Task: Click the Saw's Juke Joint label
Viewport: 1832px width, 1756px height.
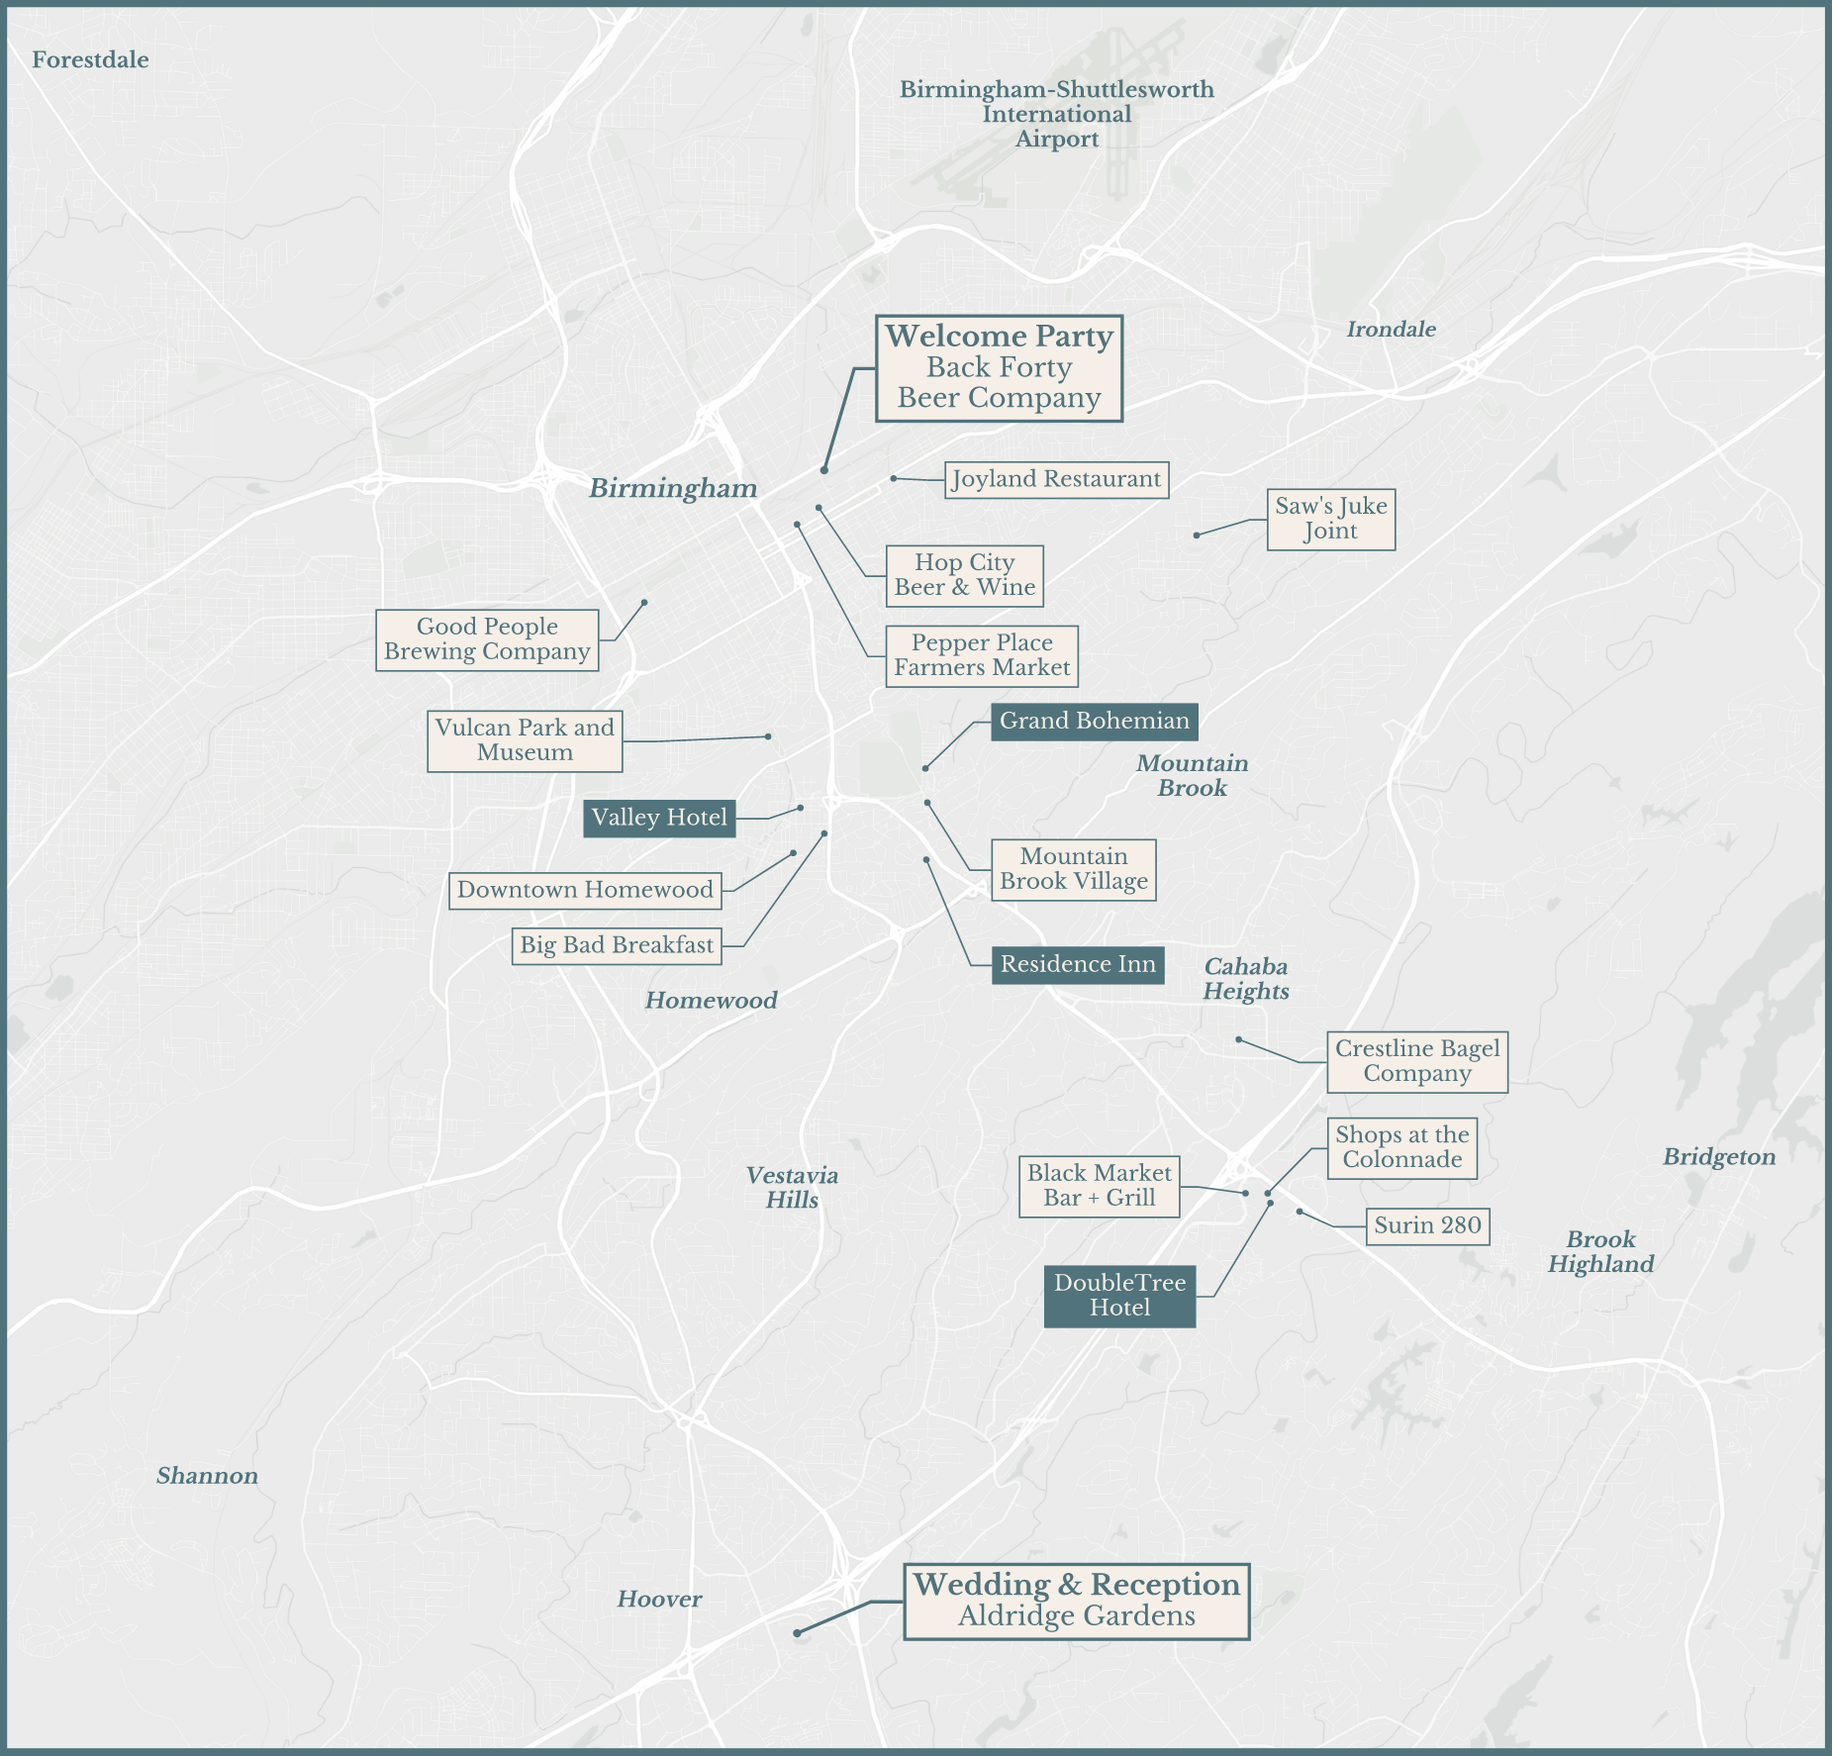Action: (1331, 519)
